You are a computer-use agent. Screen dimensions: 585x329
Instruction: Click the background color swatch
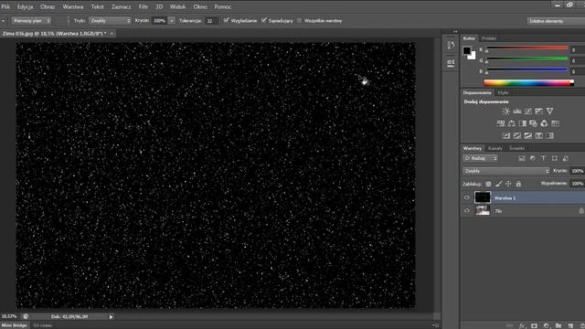(473, 57)
